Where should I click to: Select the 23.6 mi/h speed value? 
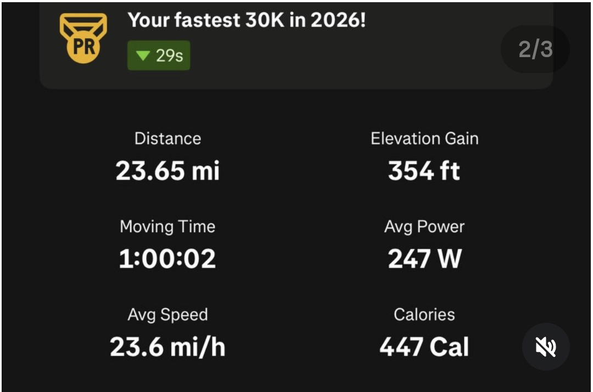167,347
